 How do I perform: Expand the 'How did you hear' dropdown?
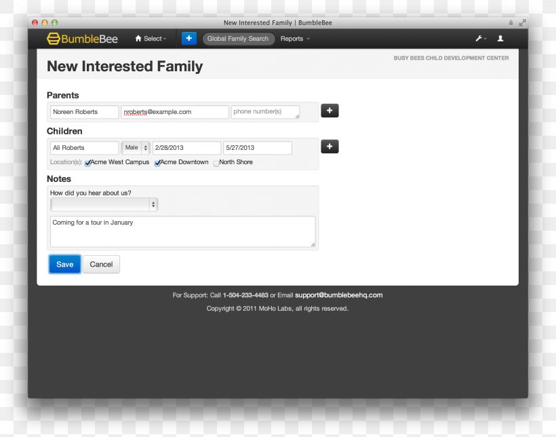104,204
